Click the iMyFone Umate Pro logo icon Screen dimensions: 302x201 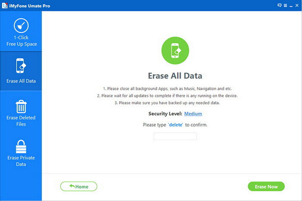coord(5,6)
